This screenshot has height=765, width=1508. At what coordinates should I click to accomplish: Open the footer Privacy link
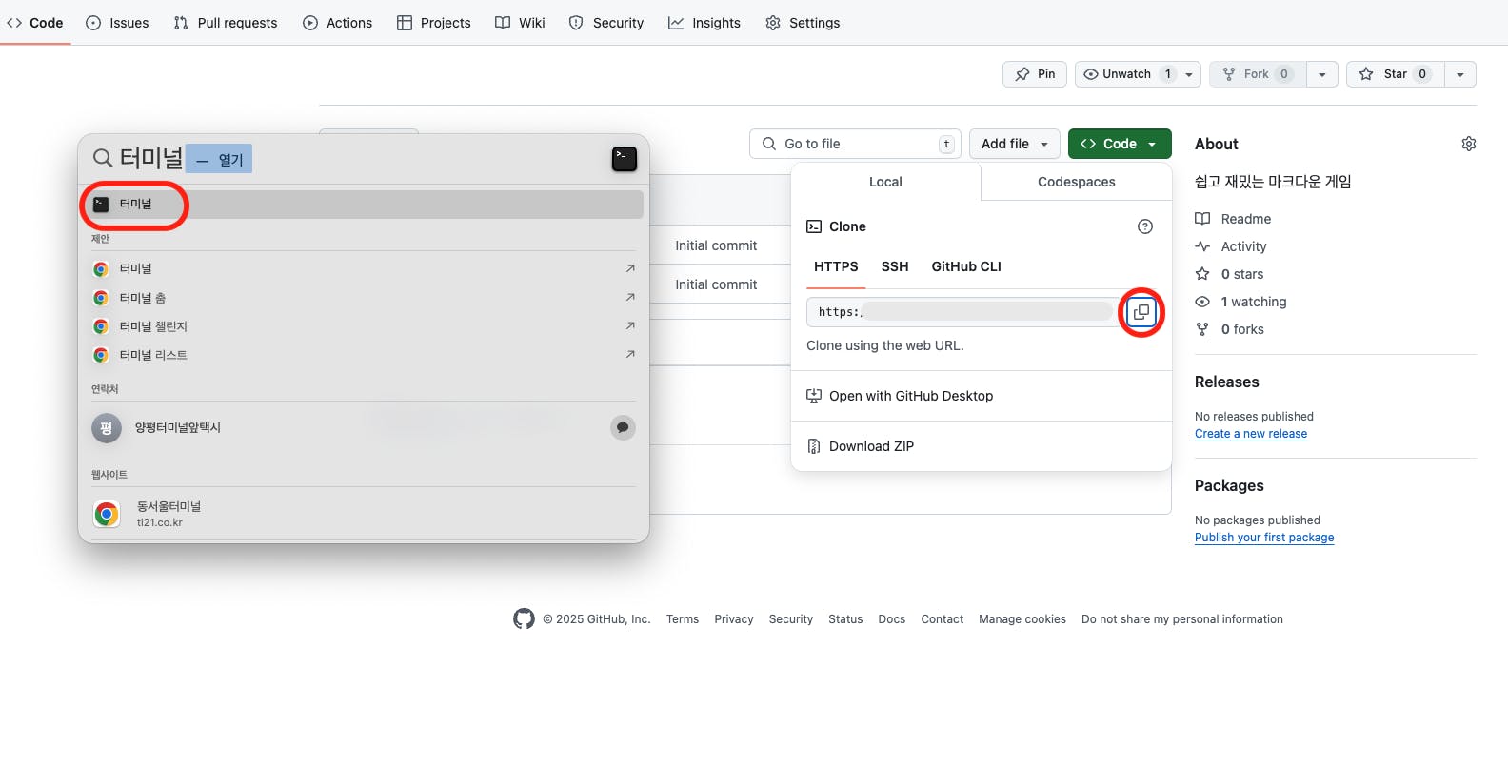tap(734, 619)
